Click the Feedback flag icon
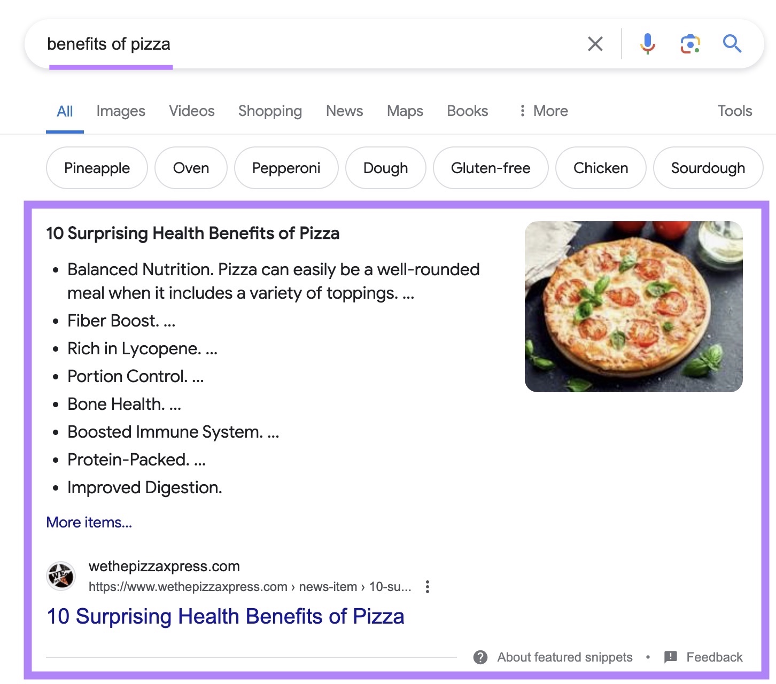This screenshot has height=684, width=776. coord(670,657)
